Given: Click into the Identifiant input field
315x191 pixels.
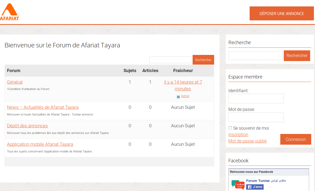Looking at the screenshot, I should coord(256,99).
